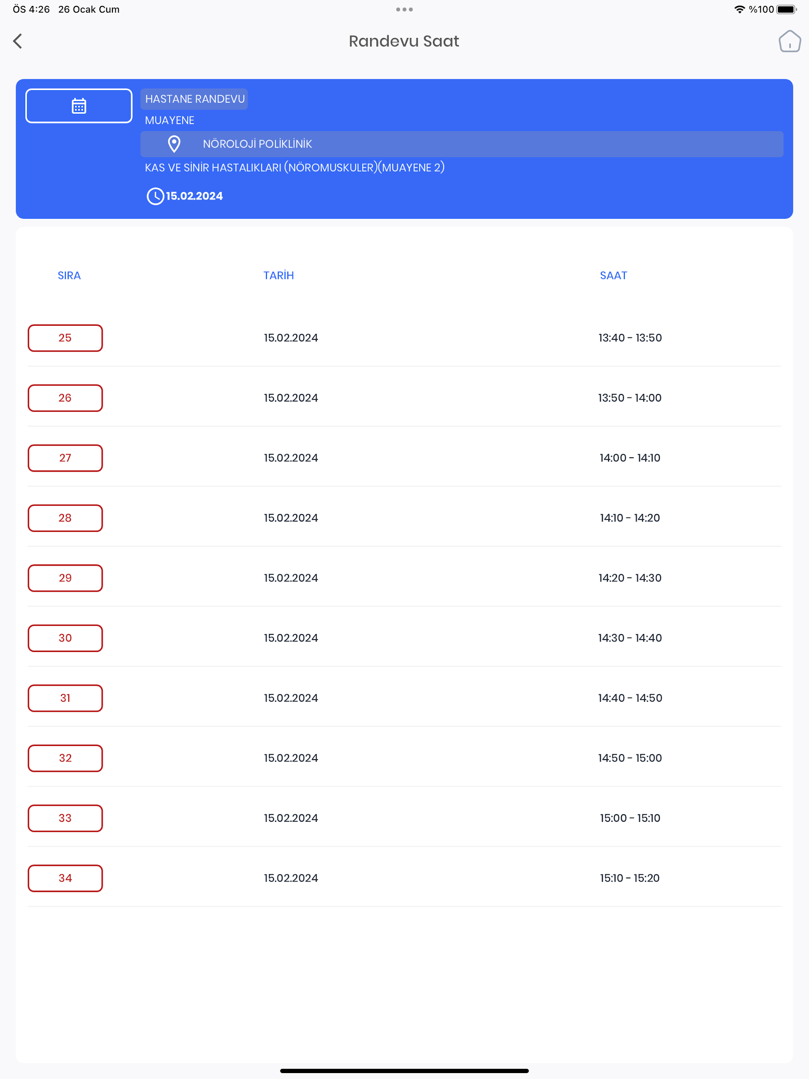Open the calendar icon button
Viewport: 809px width, 1079px height.
(x=78, y=106)
